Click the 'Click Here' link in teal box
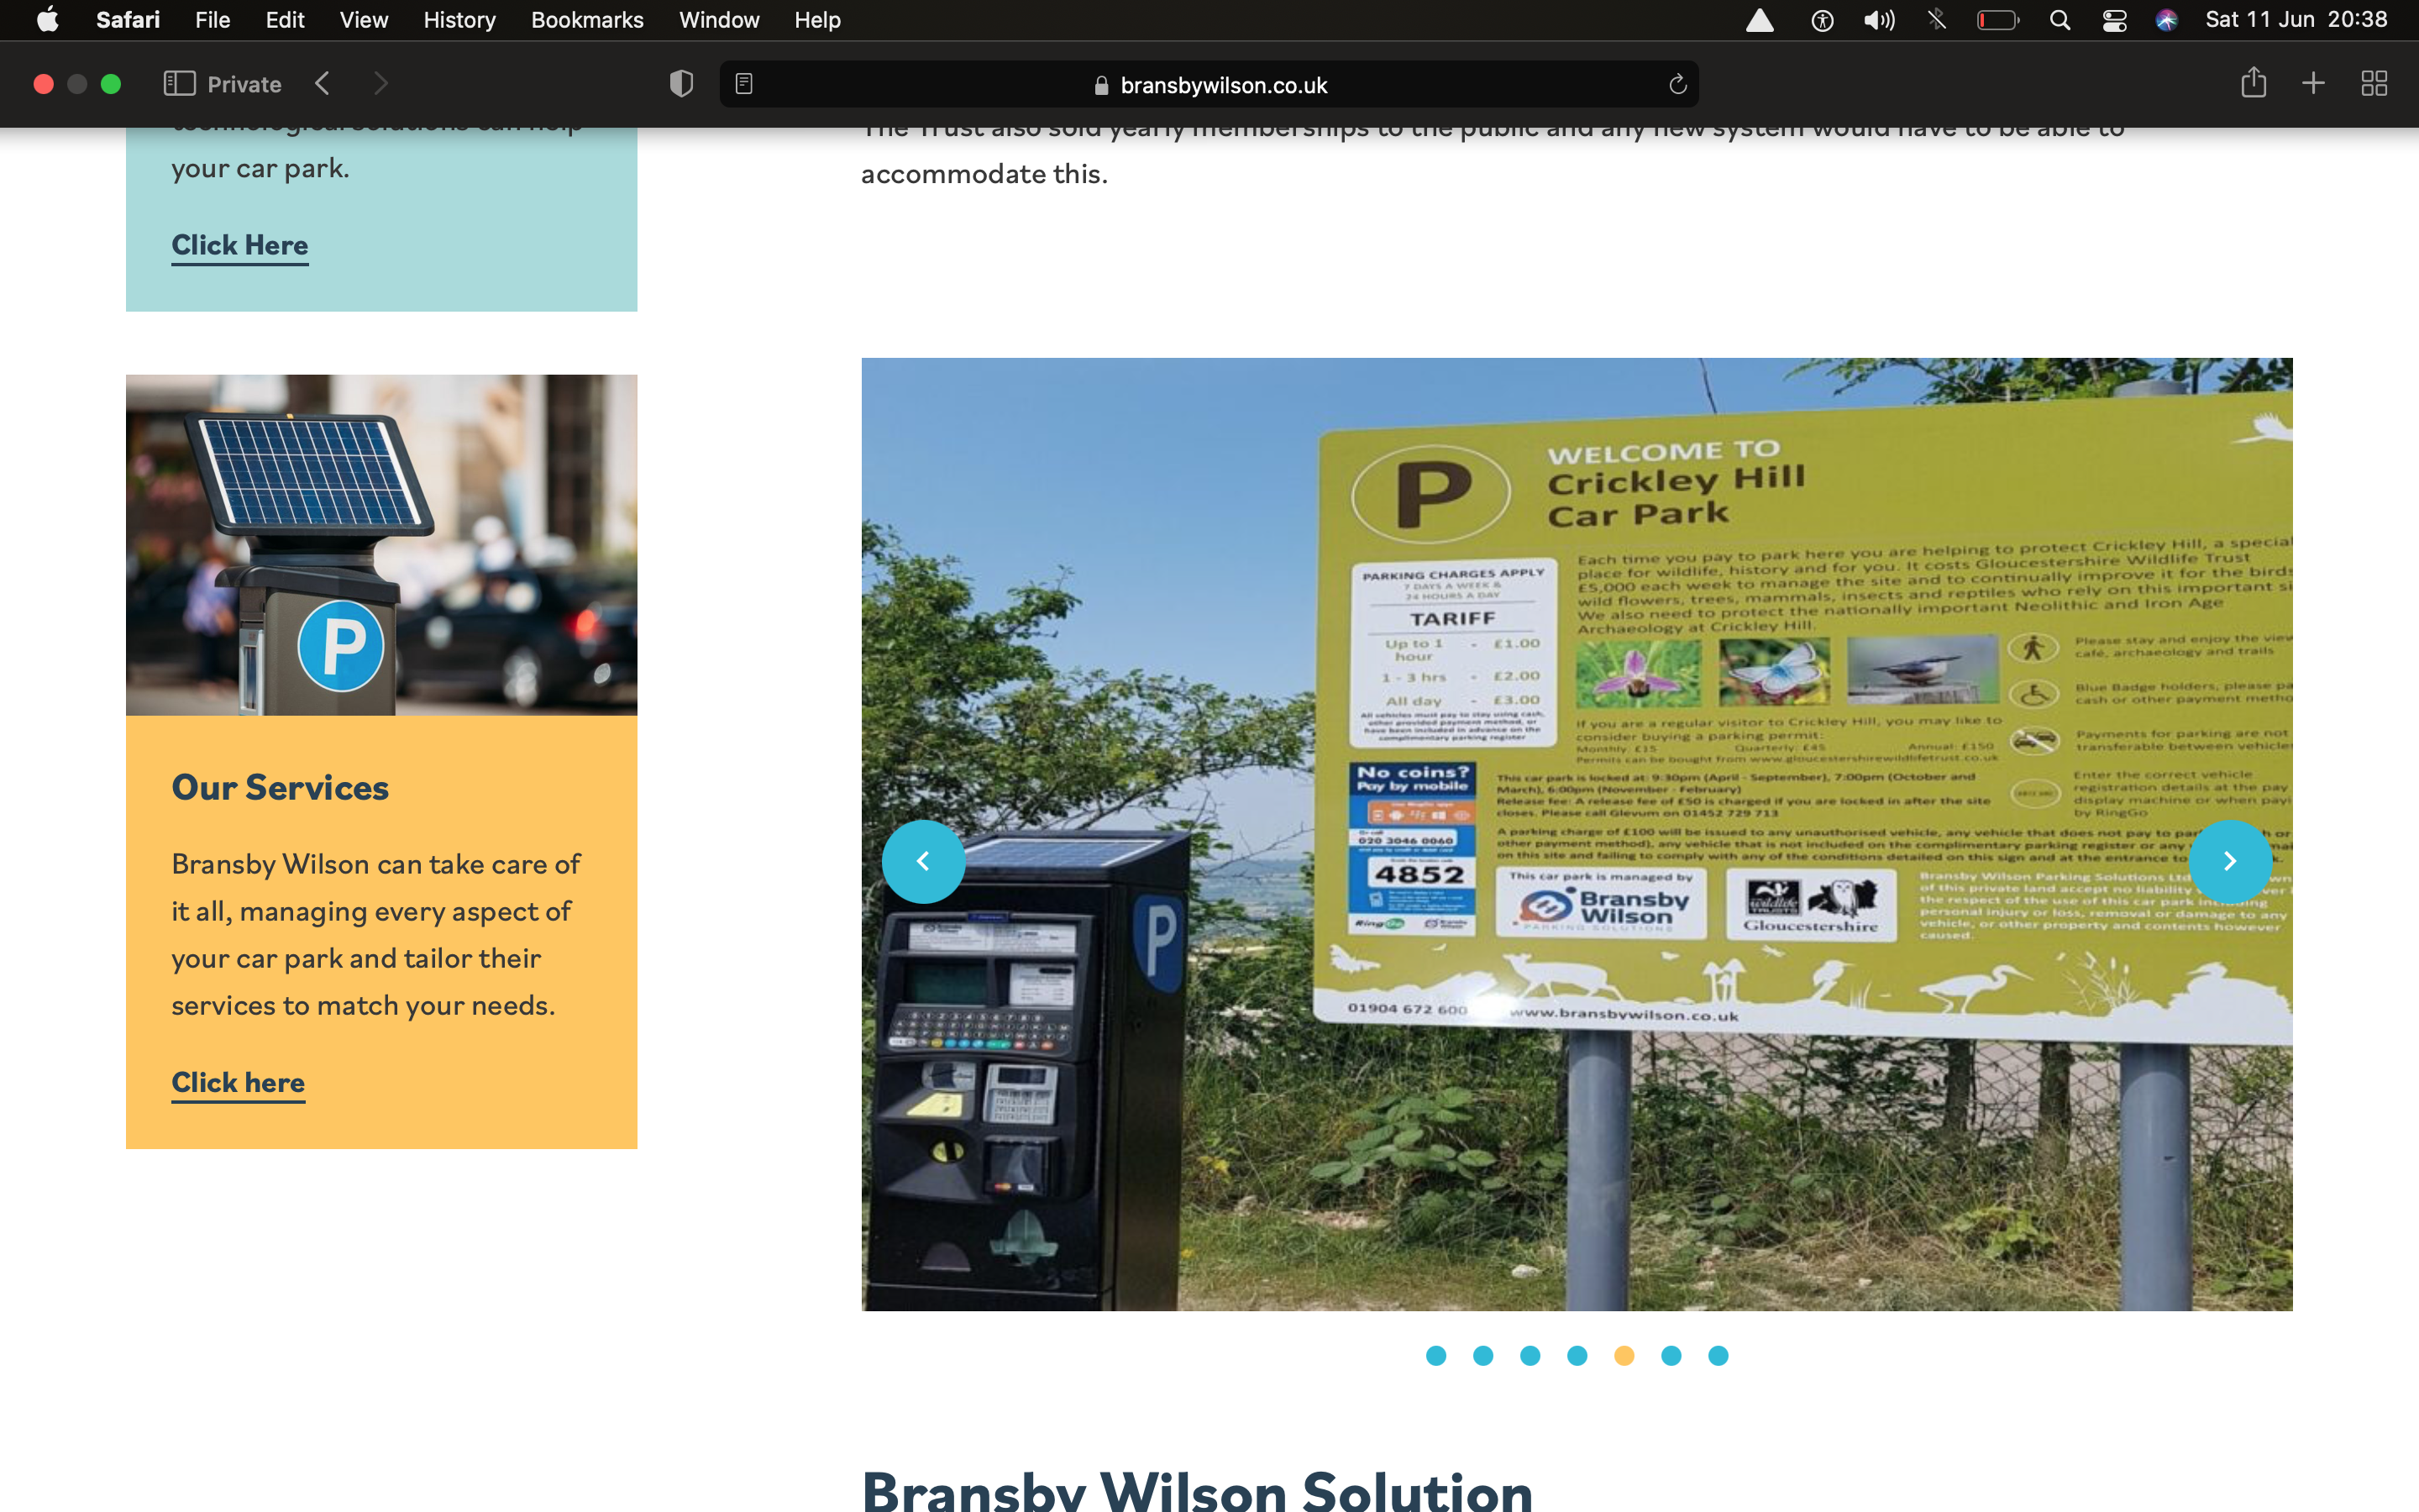The width and height of the screenshot is (2419, 1512). pos(240,245)
